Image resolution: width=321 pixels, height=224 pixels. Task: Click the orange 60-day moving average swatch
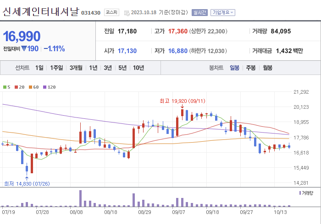point(30,87)
